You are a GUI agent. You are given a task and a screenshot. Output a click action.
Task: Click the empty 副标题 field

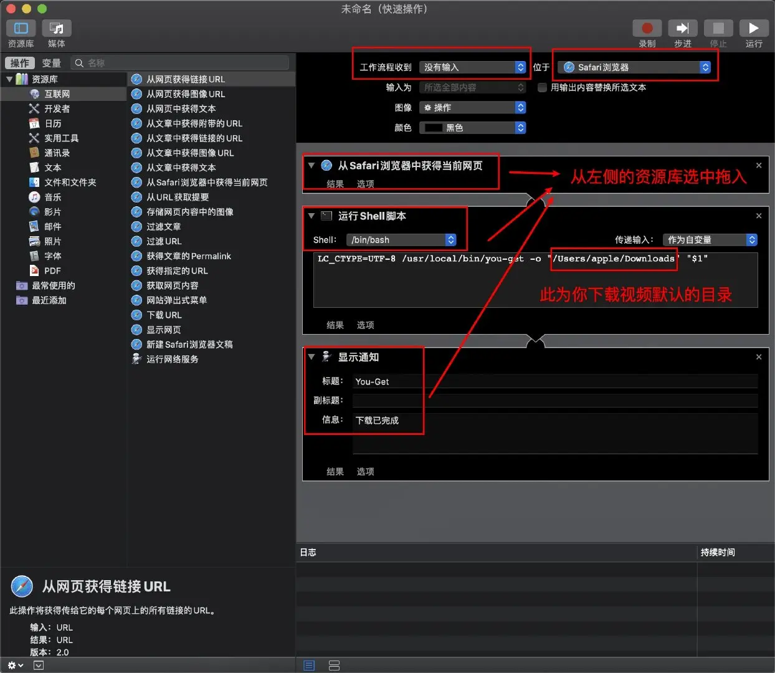tap(555, 400)
